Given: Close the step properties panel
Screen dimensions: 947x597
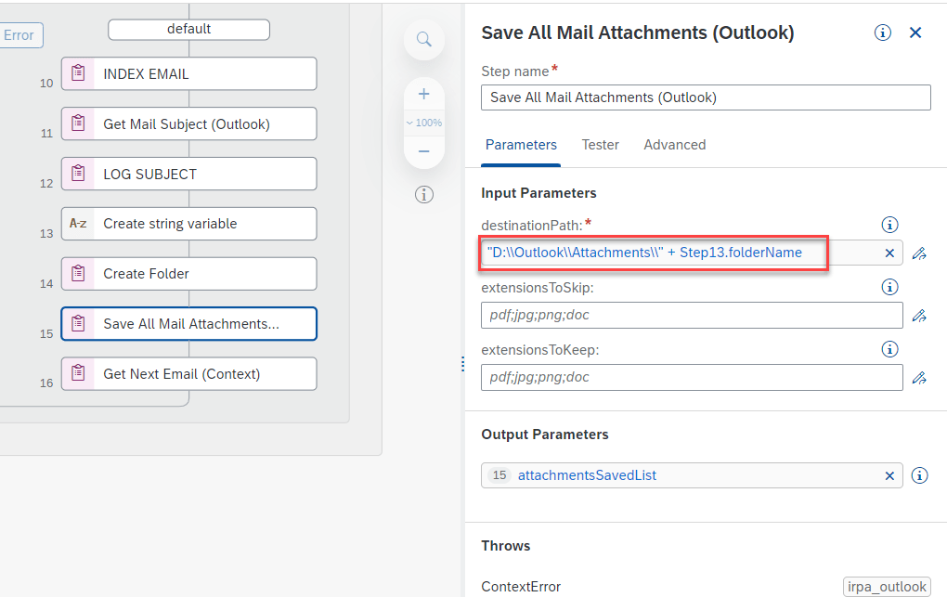Looking at the screenshot, I should tap(915, 32).
